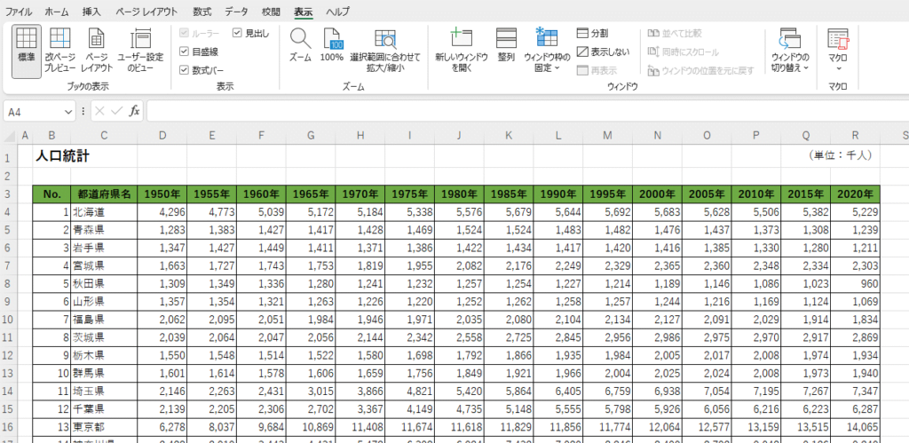Click the formula bar confirm check icon

117,111
